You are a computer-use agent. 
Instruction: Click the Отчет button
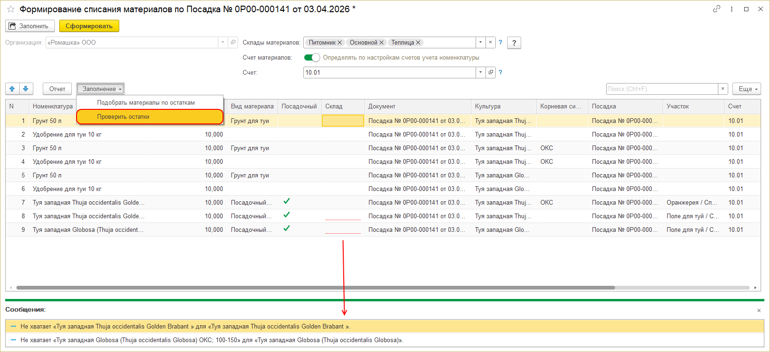(x=57, y=89)
